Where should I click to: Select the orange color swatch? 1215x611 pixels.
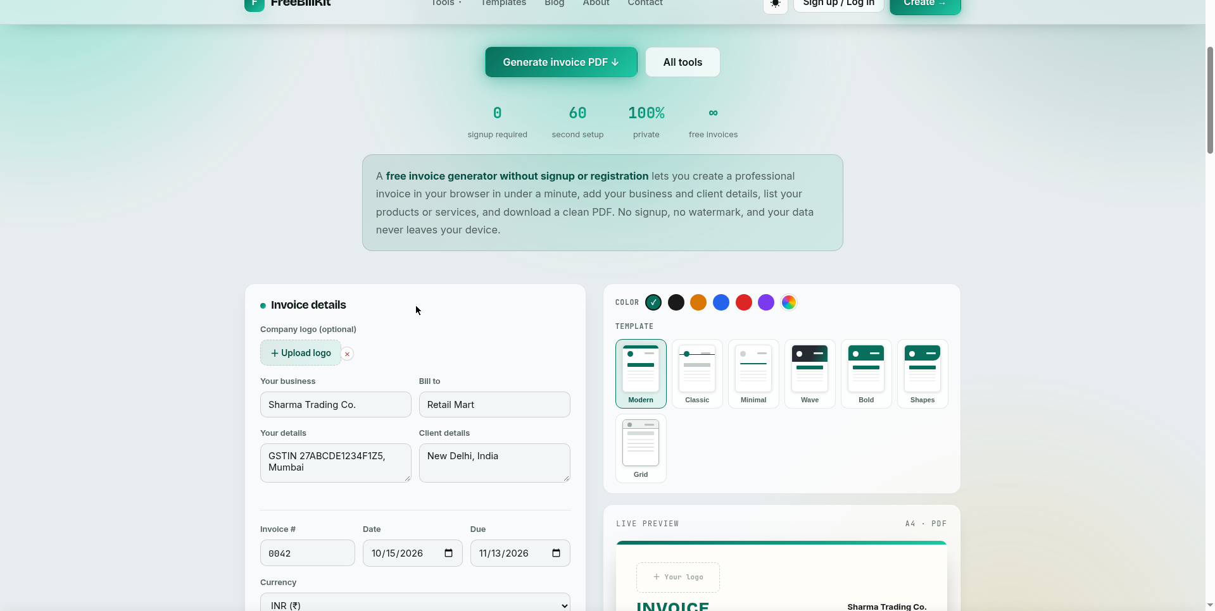click(698, 302)
